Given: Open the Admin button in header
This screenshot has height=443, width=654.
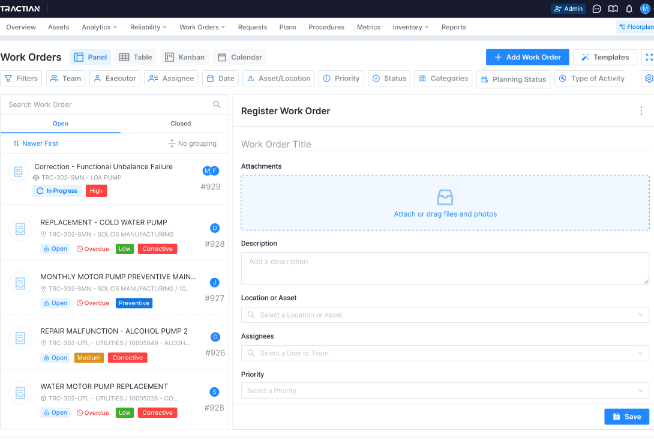Looking at the screenshot, I should click(568, 9).
